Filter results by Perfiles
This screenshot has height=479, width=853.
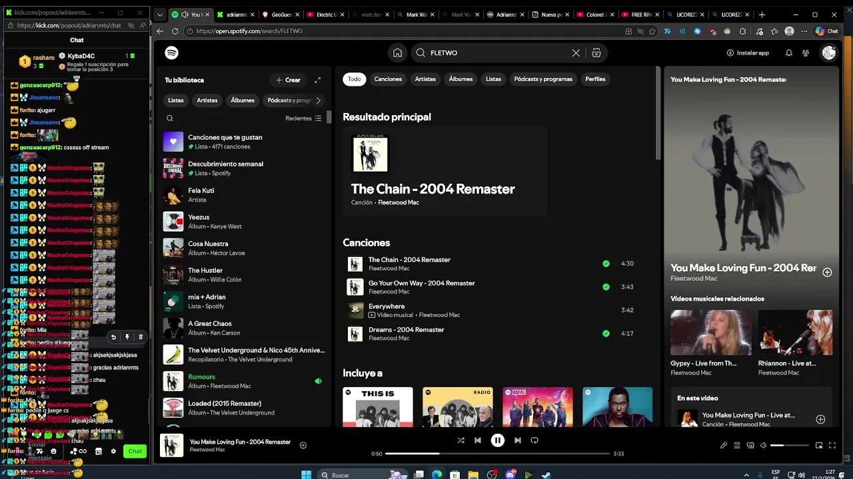click(595, 79)
